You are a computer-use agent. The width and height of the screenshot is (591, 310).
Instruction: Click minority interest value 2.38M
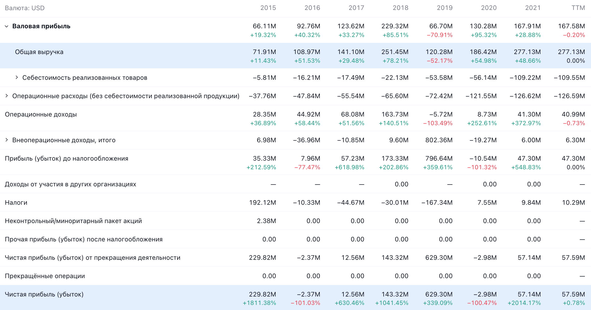[x=266, y=221]
